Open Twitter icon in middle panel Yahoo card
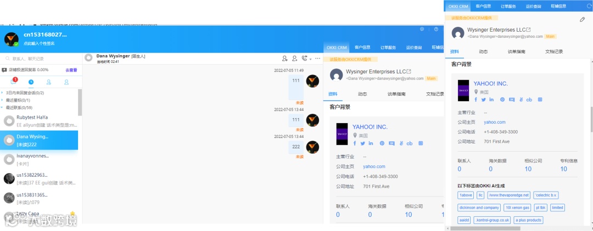Viewport: 593px width, 231px height. [363, 143]
